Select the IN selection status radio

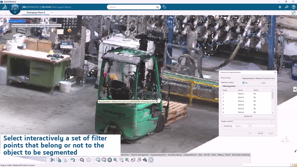243,83
